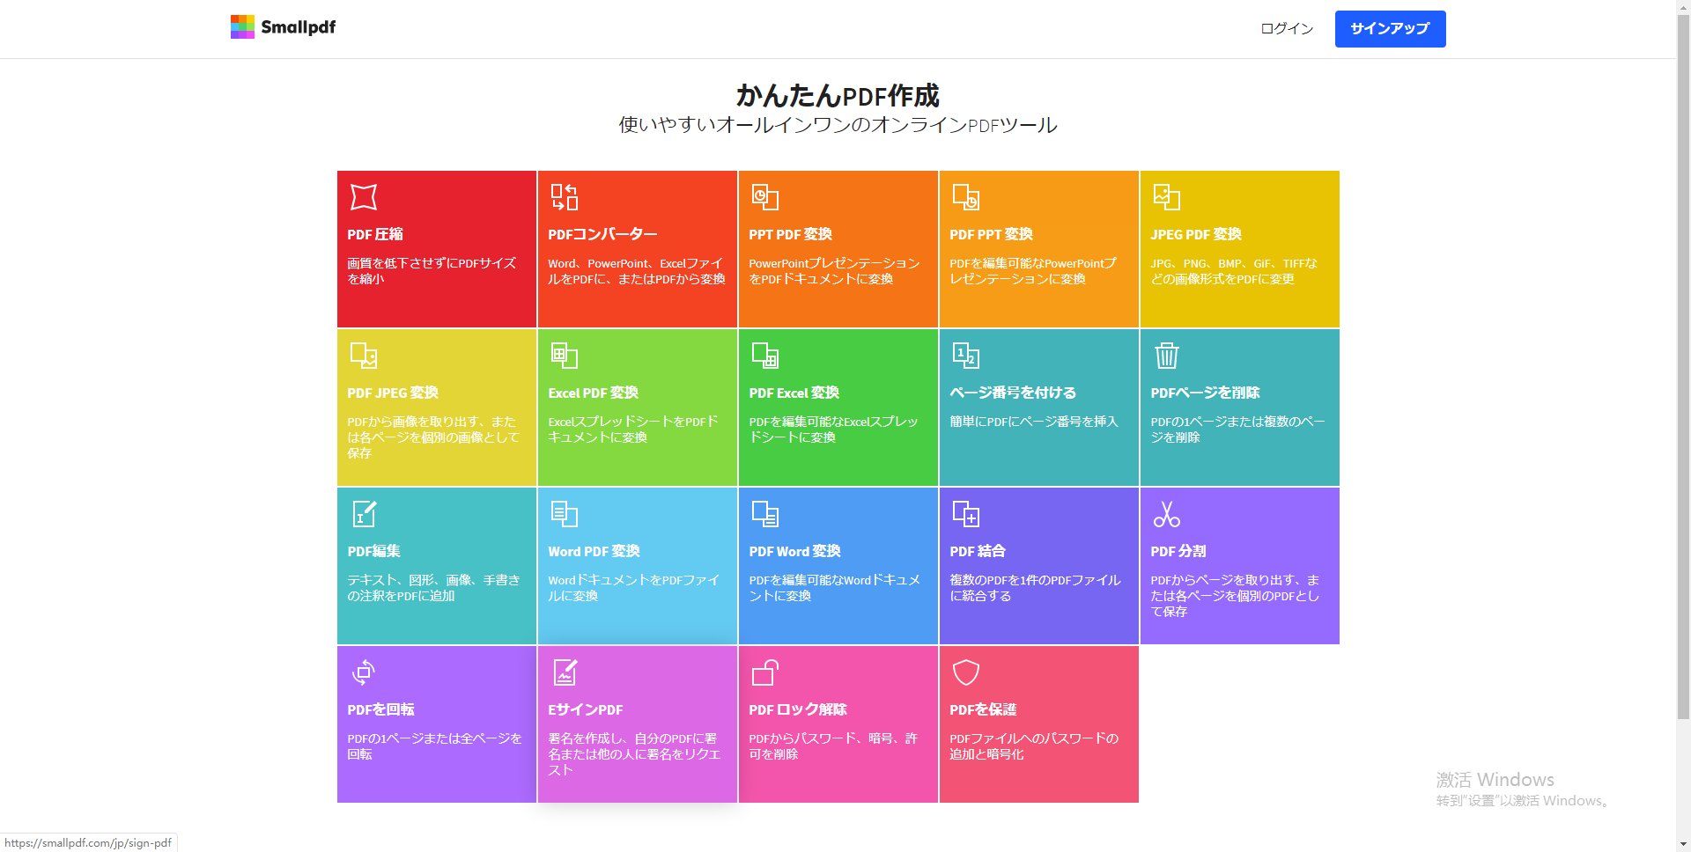1691x852 pixels.
Task: Click the Smallpdf brand name text
Action: (x=298, y=27)
